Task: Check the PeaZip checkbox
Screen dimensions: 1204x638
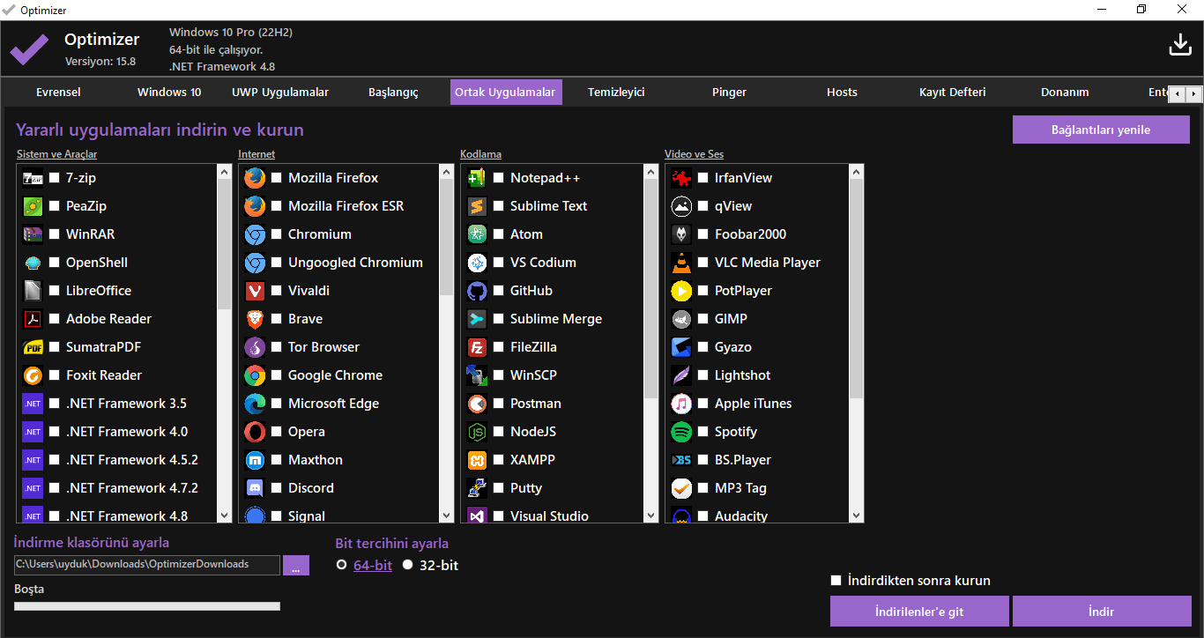Action: (x=55, y=206)
